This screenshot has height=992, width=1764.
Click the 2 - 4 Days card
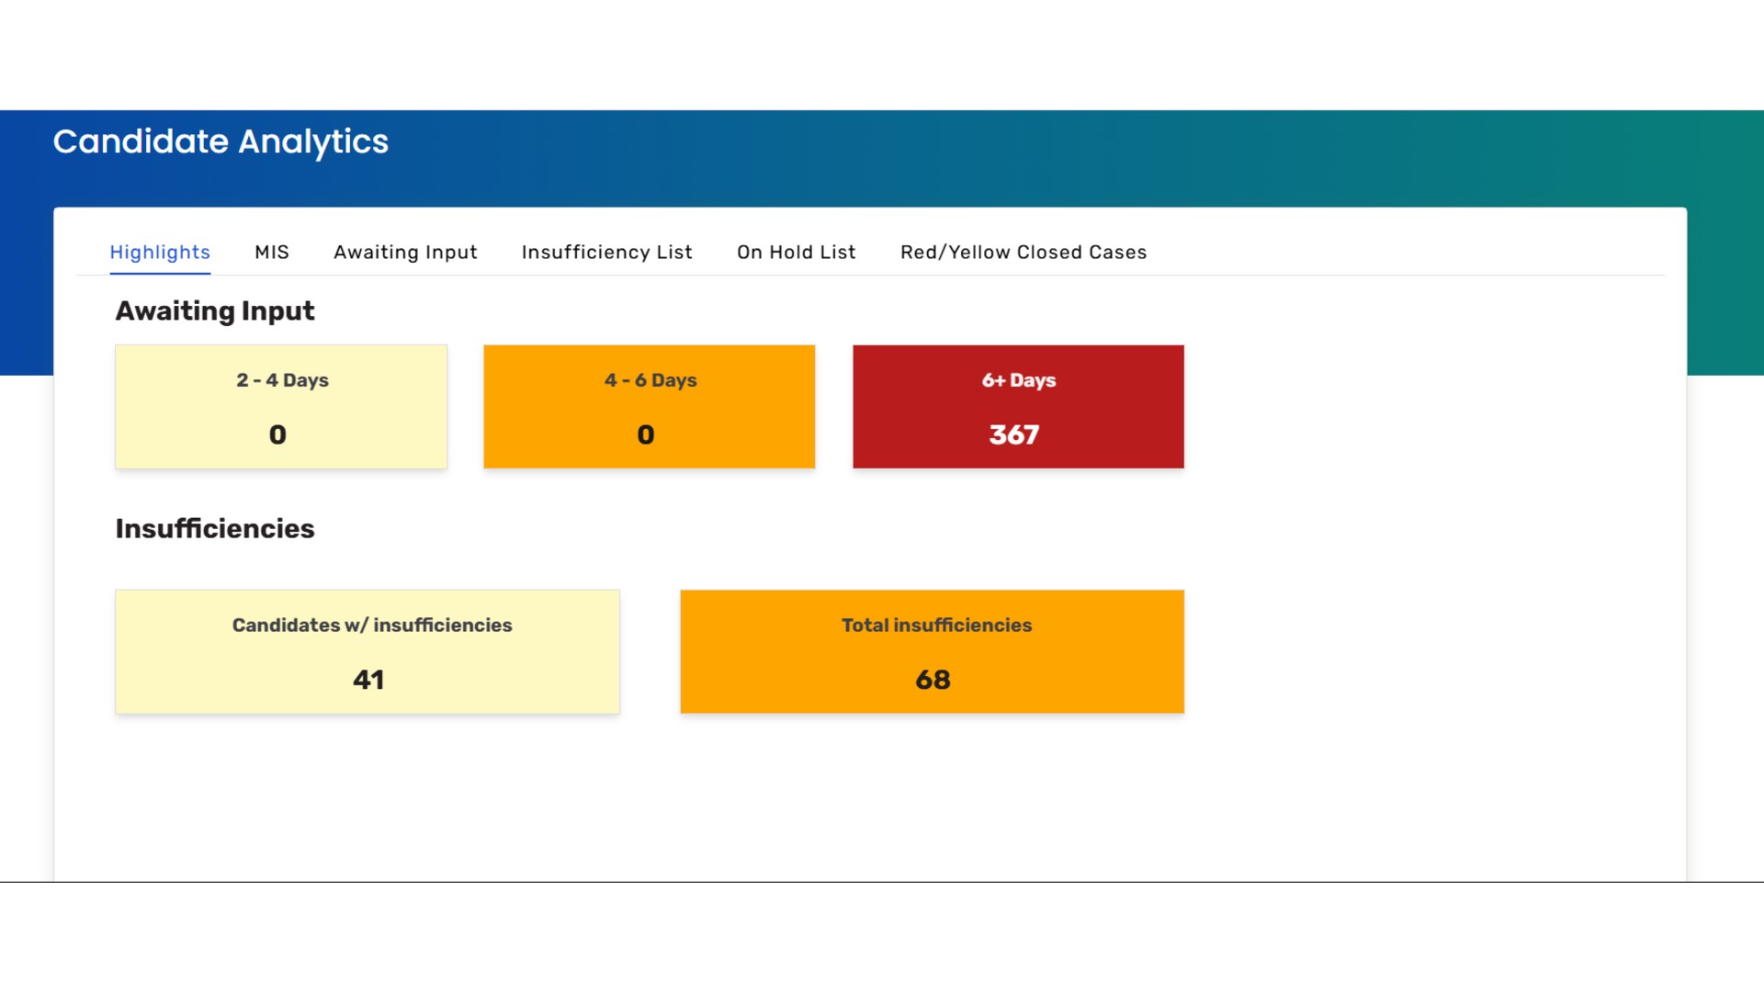(280, 406)
